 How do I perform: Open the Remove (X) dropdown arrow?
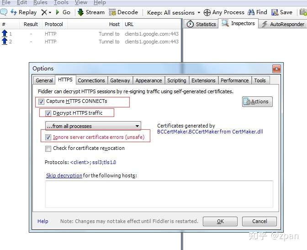coord(50,12)
